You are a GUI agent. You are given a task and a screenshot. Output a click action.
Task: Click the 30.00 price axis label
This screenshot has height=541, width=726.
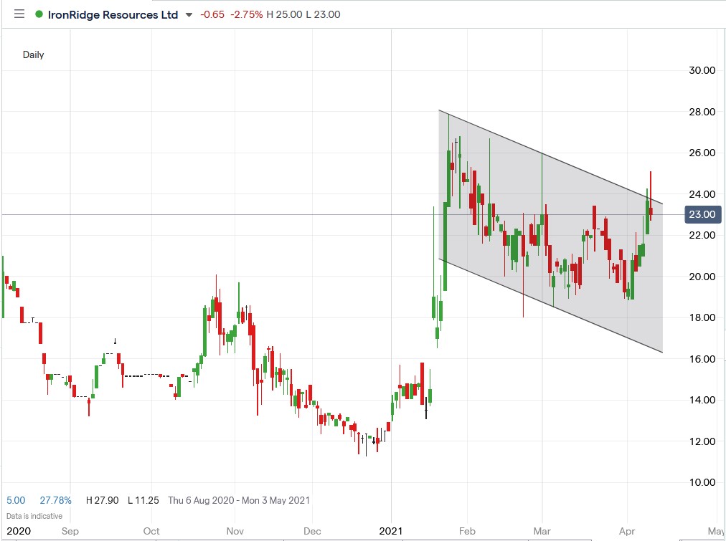point(702,70)
